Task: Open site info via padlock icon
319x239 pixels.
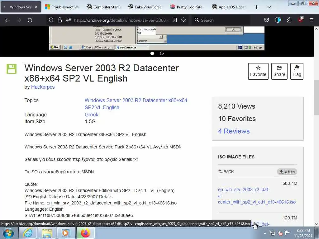Action: click(60, 20)
